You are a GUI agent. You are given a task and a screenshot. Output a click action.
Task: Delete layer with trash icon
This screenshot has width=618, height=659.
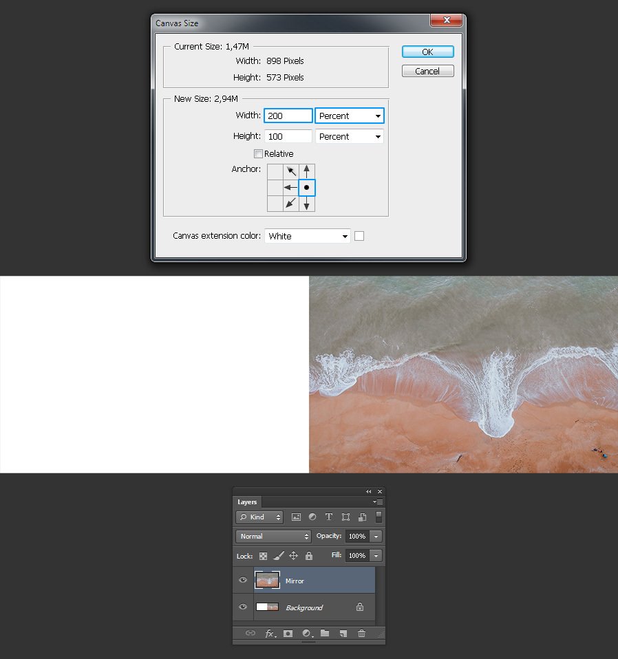pyautogui.click(x=361, y=633)
